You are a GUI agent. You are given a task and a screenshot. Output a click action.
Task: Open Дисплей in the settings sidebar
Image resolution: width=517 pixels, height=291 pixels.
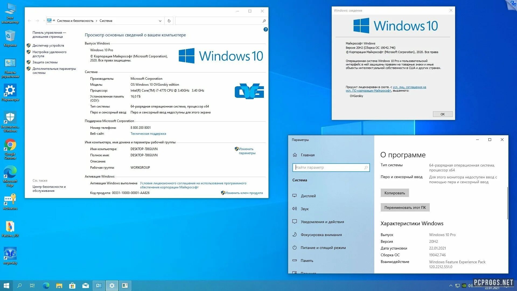click(308, 196)
